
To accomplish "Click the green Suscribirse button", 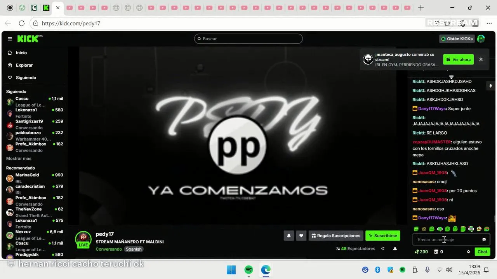I will point(382,235).
